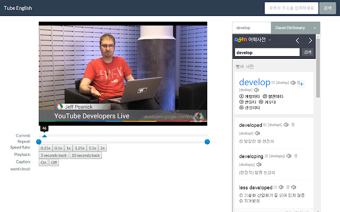Play British pronunciation audio for develop
The width and height of the screenshot is (340, 212).
tap(256, 90)
